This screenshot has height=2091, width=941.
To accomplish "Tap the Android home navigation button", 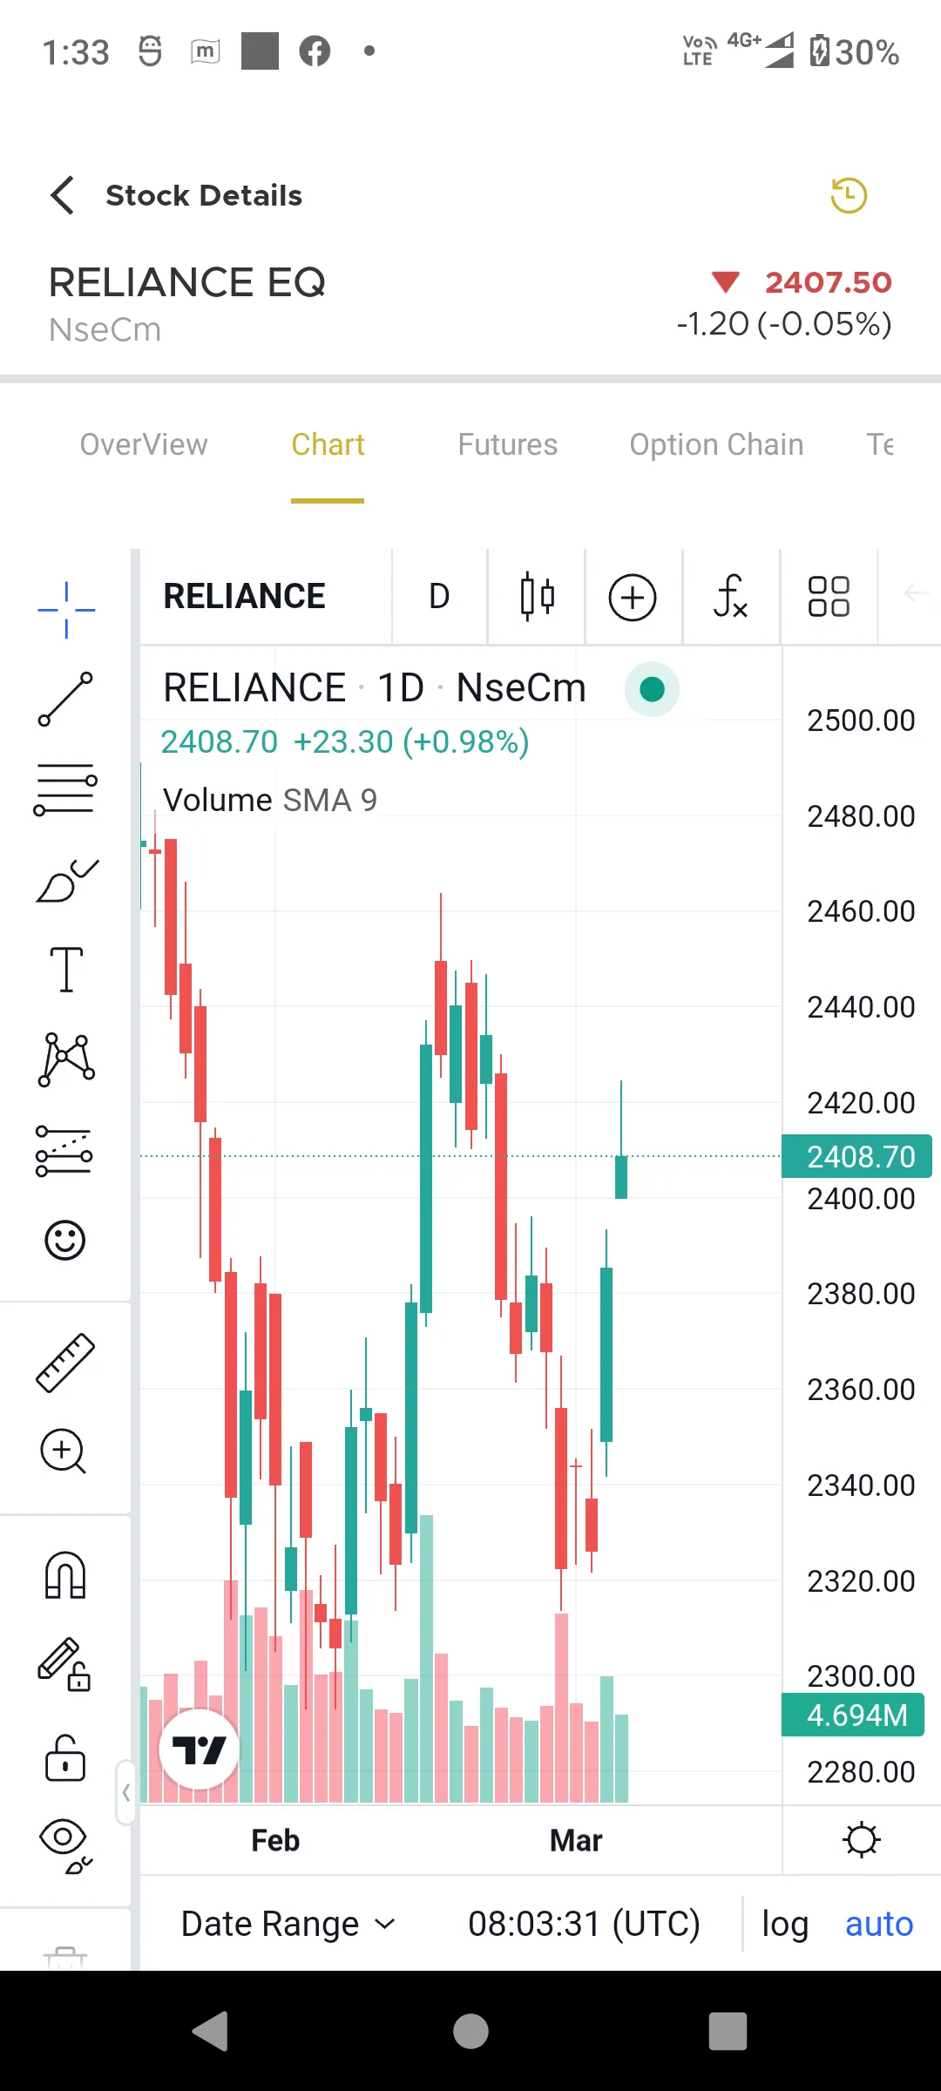I will point(470,2032).
